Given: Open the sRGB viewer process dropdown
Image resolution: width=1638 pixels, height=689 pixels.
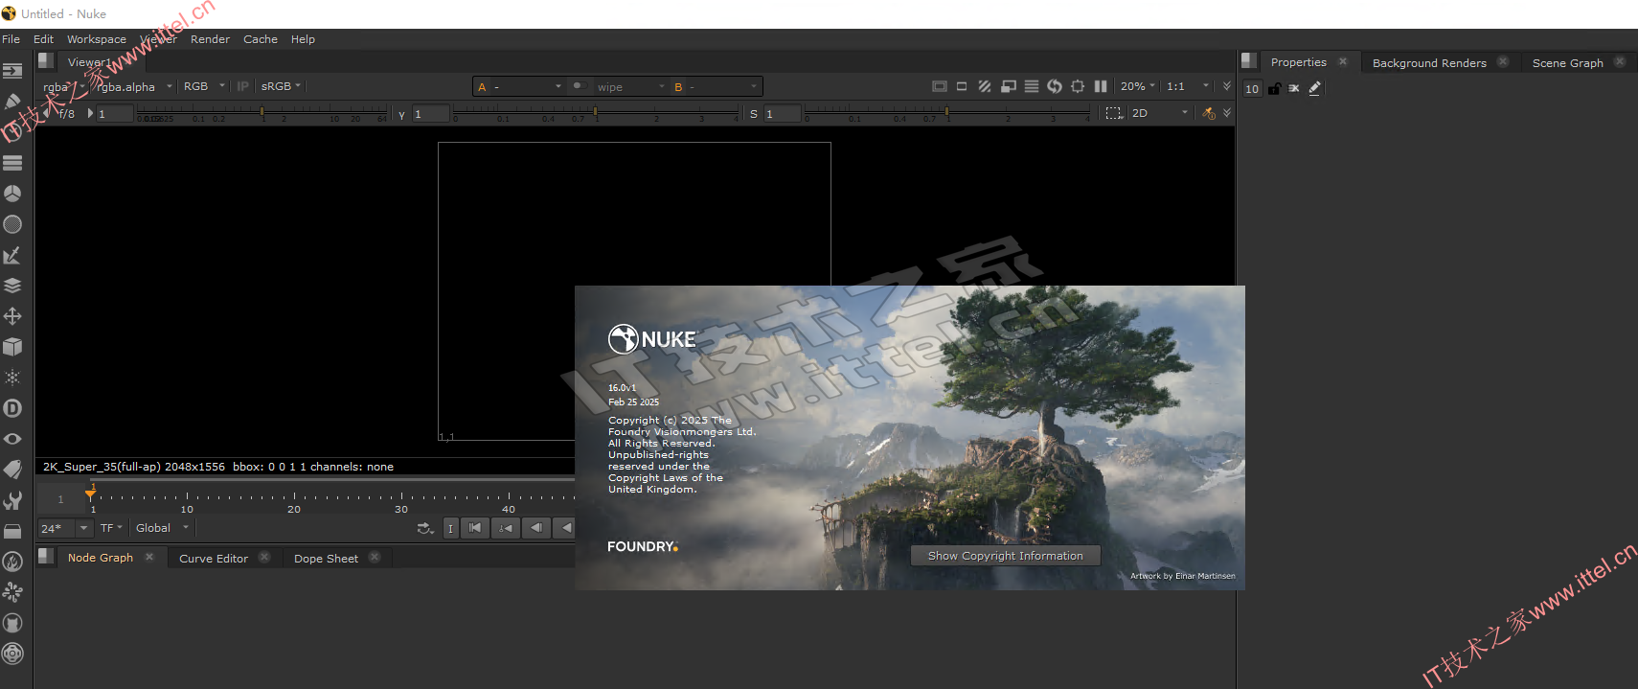Looking at the screenshot, I should (281, 86).
